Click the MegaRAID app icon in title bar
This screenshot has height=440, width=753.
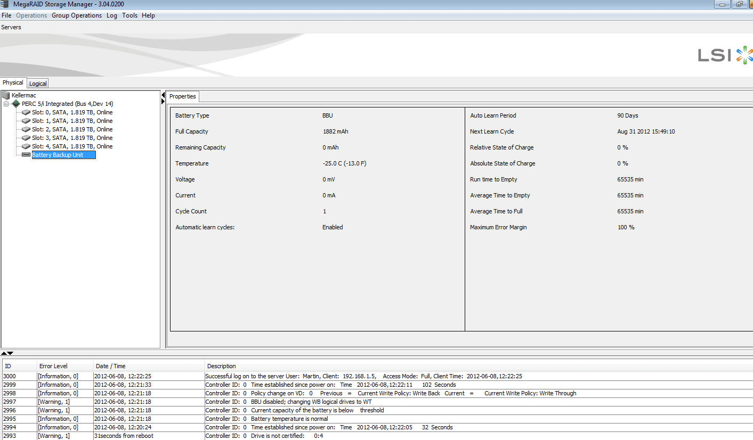click(4, 4)
